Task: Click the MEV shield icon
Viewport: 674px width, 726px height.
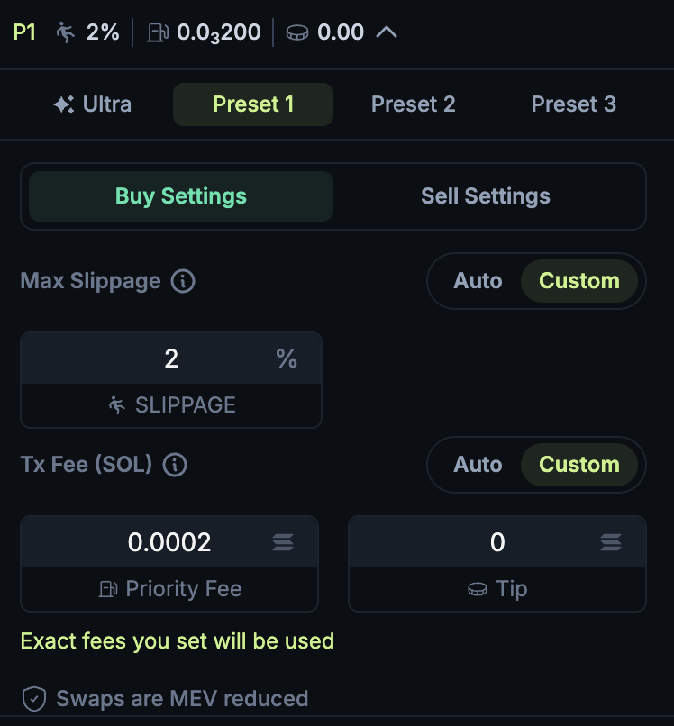Action: [34, 698]
